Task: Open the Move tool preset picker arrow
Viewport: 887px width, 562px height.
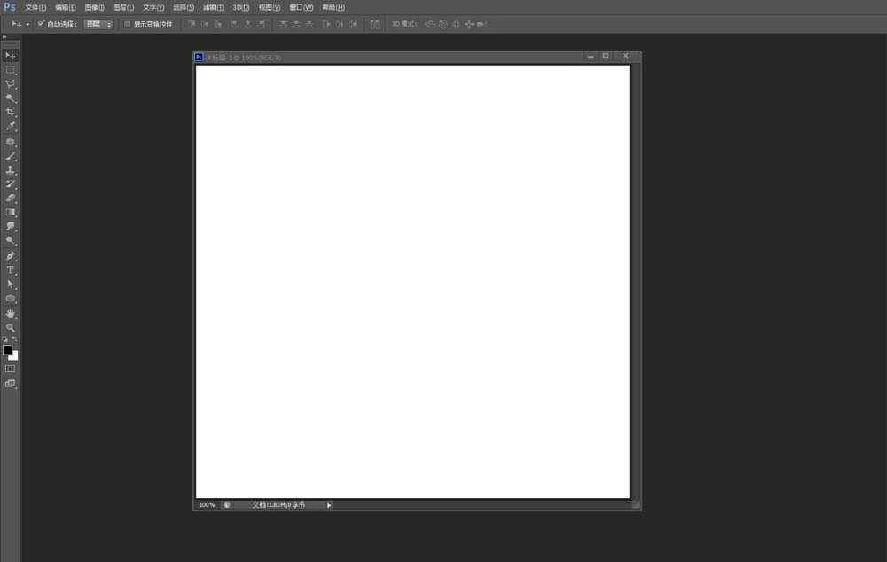Action: 27,24
